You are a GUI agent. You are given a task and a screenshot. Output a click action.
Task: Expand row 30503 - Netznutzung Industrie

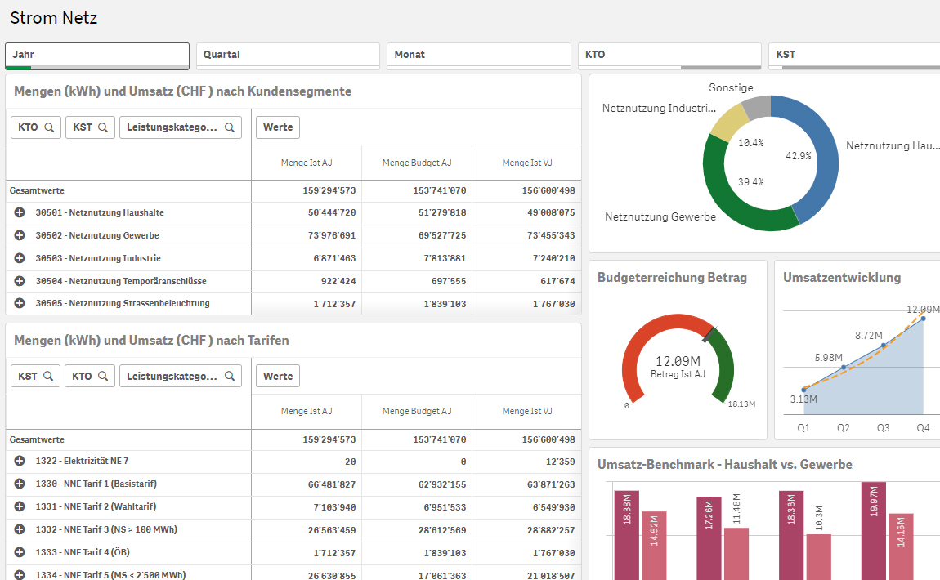pyautogui.click(x=19, y=257)
